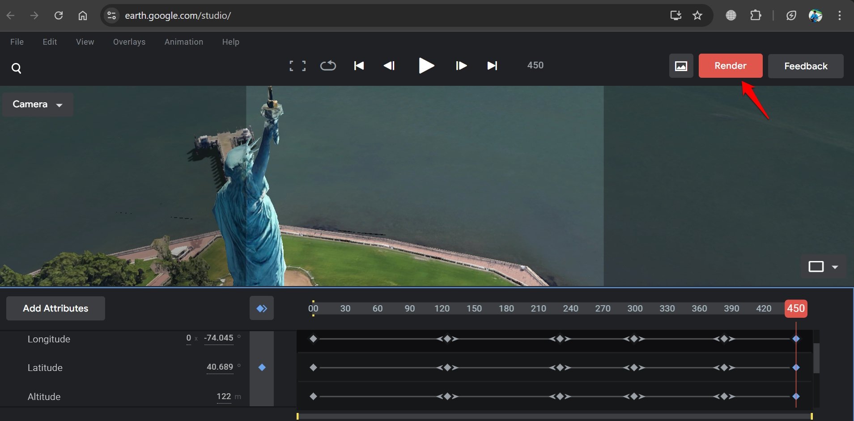Select Altitude end keyframe at 450
The image size is (854, 421).
pos(796,396)
